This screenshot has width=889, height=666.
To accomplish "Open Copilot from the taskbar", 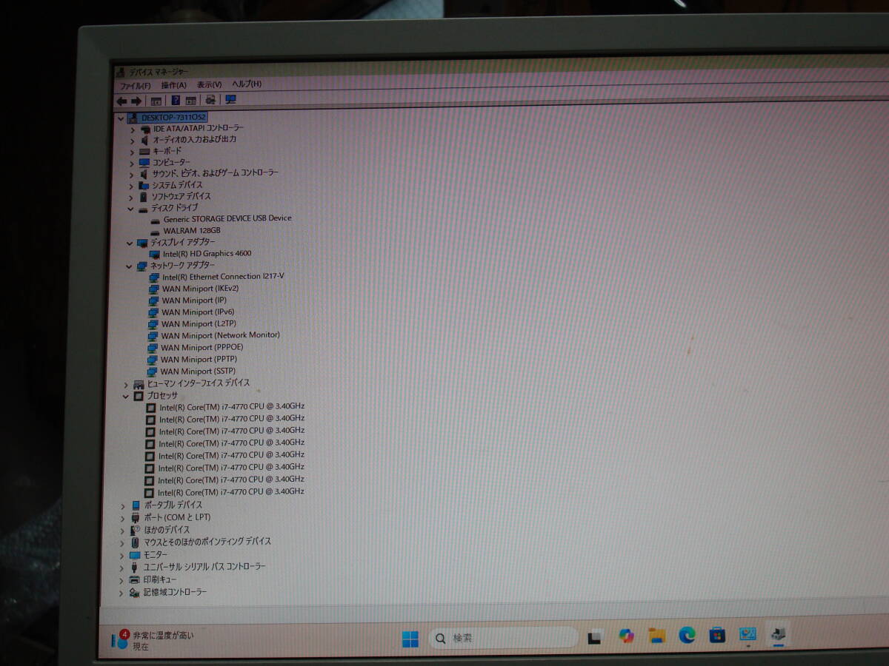I will [x=627, y=636].
